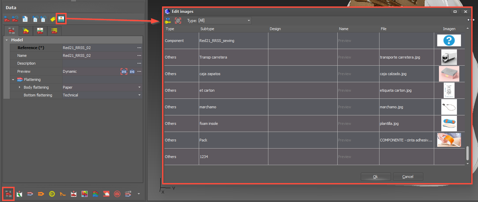This screenshot has width=478, height=202.
Task: Open the Bottom flattening Technical dropdown
Action: pos(139,95)
